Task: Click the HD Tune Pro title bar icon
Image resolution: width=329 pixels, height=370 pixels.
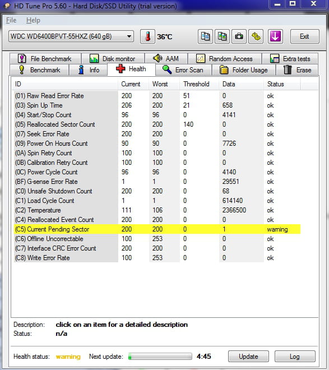Action: [x=7, y=6]
